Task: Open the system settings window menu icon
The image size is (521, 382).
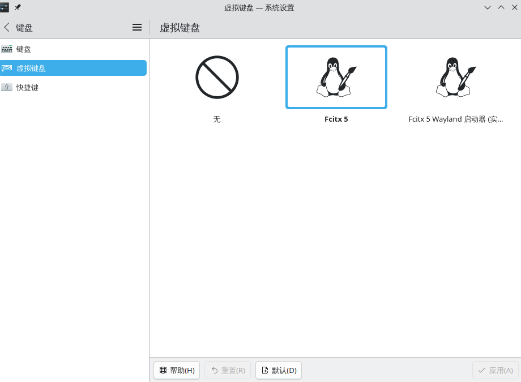Action: pos(5,7)
